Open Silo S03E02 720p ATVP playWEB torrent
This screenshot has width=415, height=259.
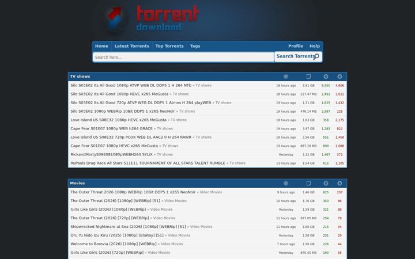[x=141, y=102]
